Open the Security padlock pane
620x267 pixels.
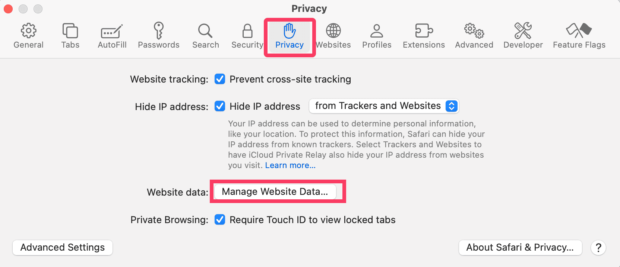coord(247,31)
